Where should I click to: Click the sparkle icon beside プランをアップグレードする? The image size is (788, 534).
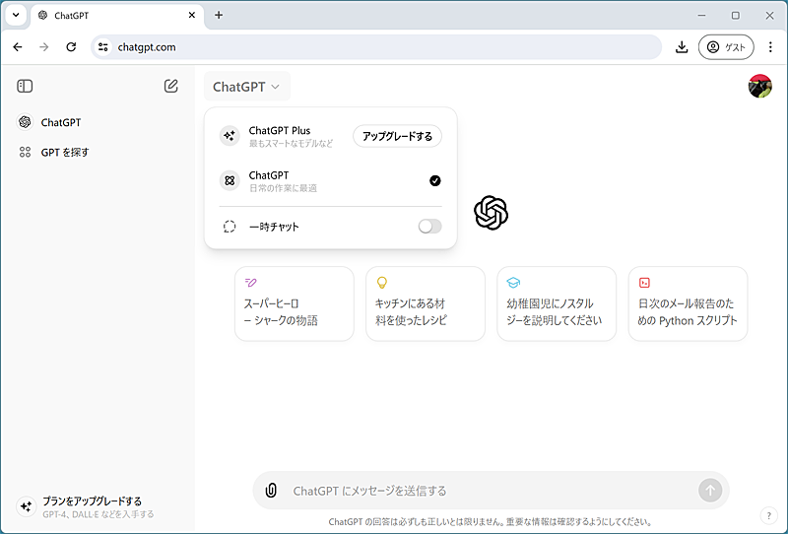27,506
